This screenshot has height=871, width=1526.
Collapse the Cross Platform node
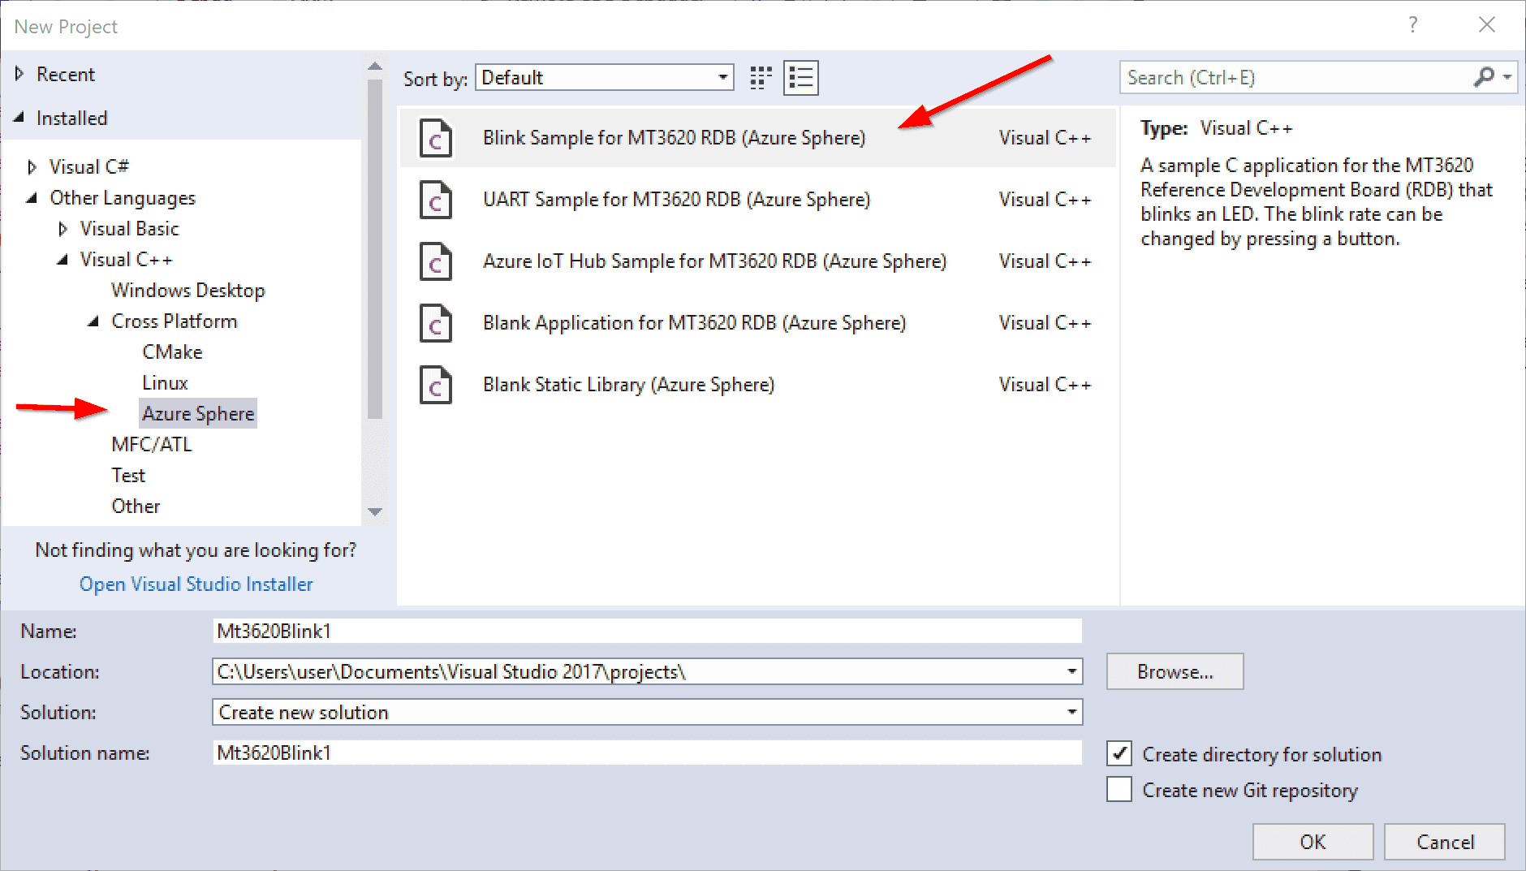[x=93, y=321]
